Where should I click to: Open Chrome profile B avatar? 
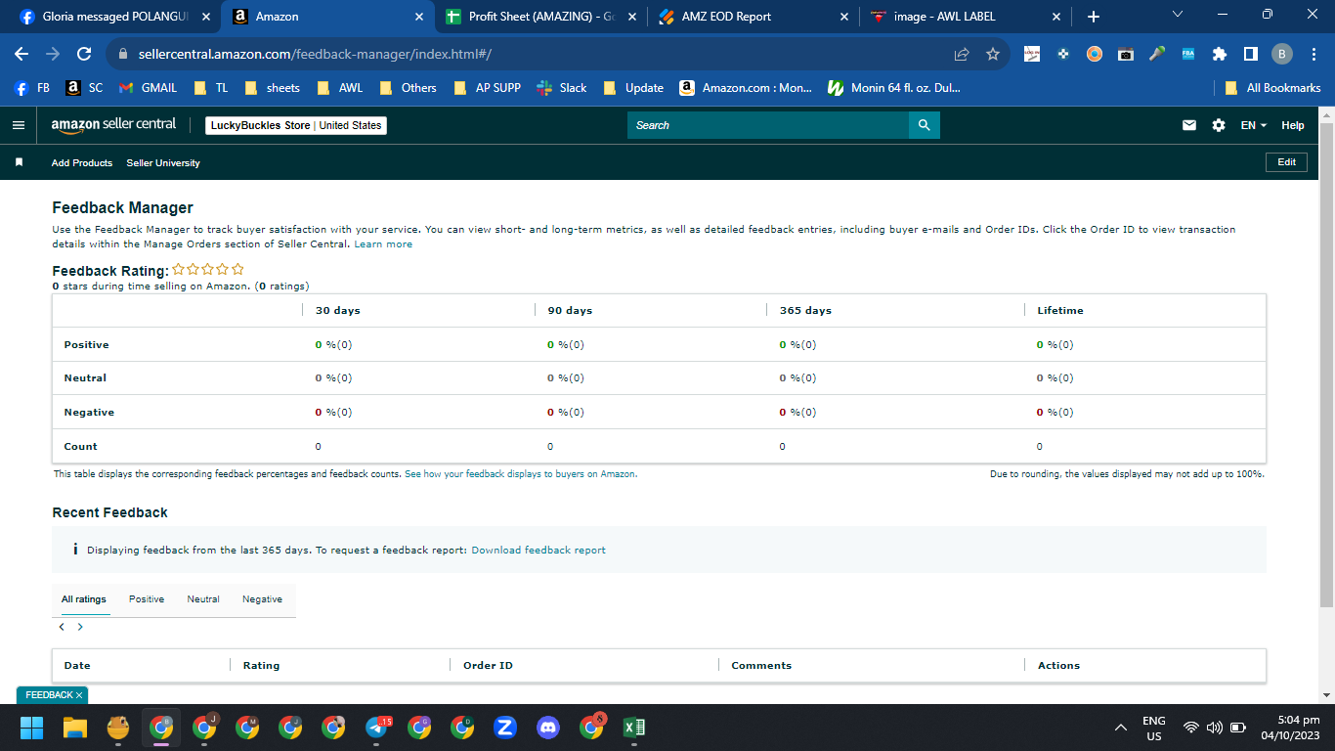tap(1282, 55)
